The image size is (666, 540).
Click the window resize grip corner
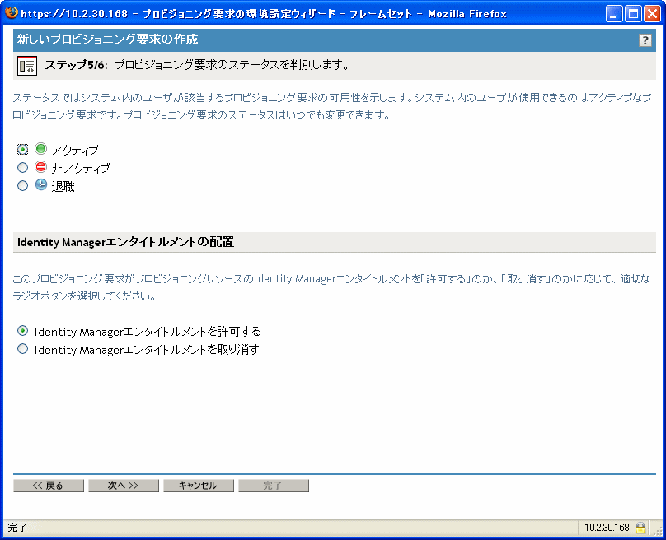coord(658,531)
